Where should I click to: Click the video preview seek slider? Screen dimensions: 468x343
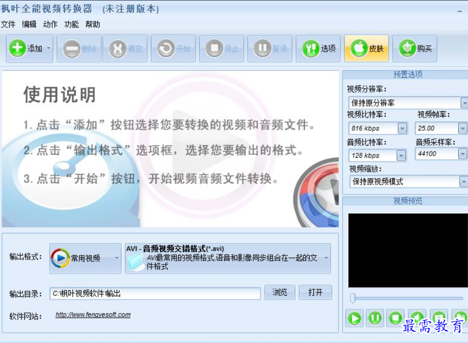point(407,298)
